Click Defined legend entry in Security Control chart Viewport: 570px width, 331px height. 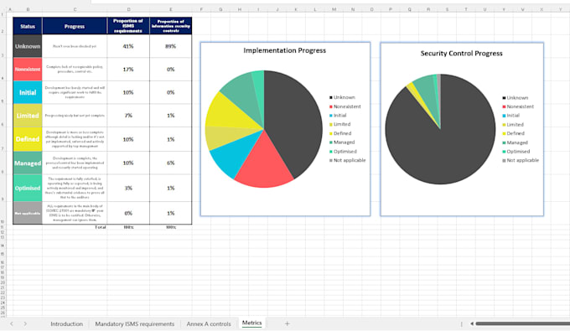click(x=513, y=133)
